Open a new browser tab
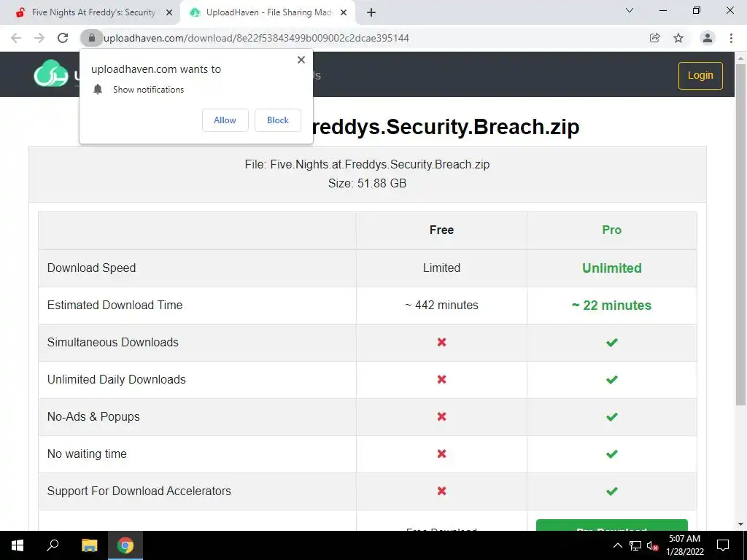 (x=371, y=12)
